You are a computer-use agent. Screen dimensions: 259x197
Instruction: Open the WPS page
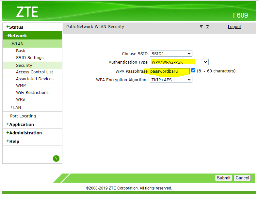tap(20, 99)
